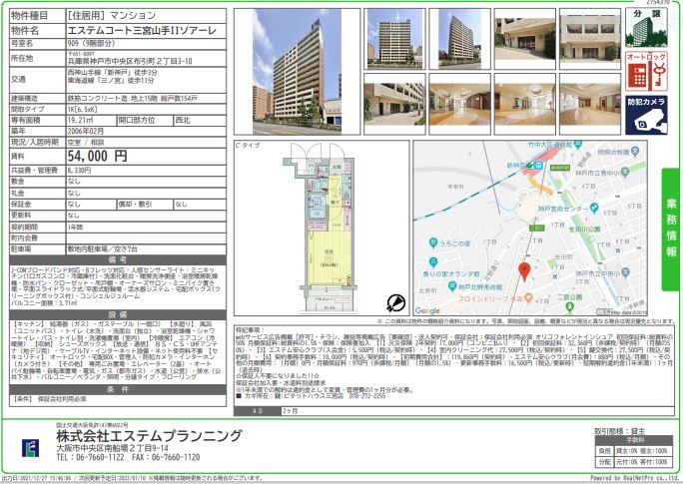
Task: Click the AD row's 2ヶ月 value
Action: [x=290, y=411]
